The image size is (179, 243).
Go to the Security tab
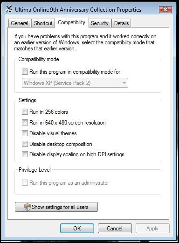pyautogui.click(x=100, y=23)
